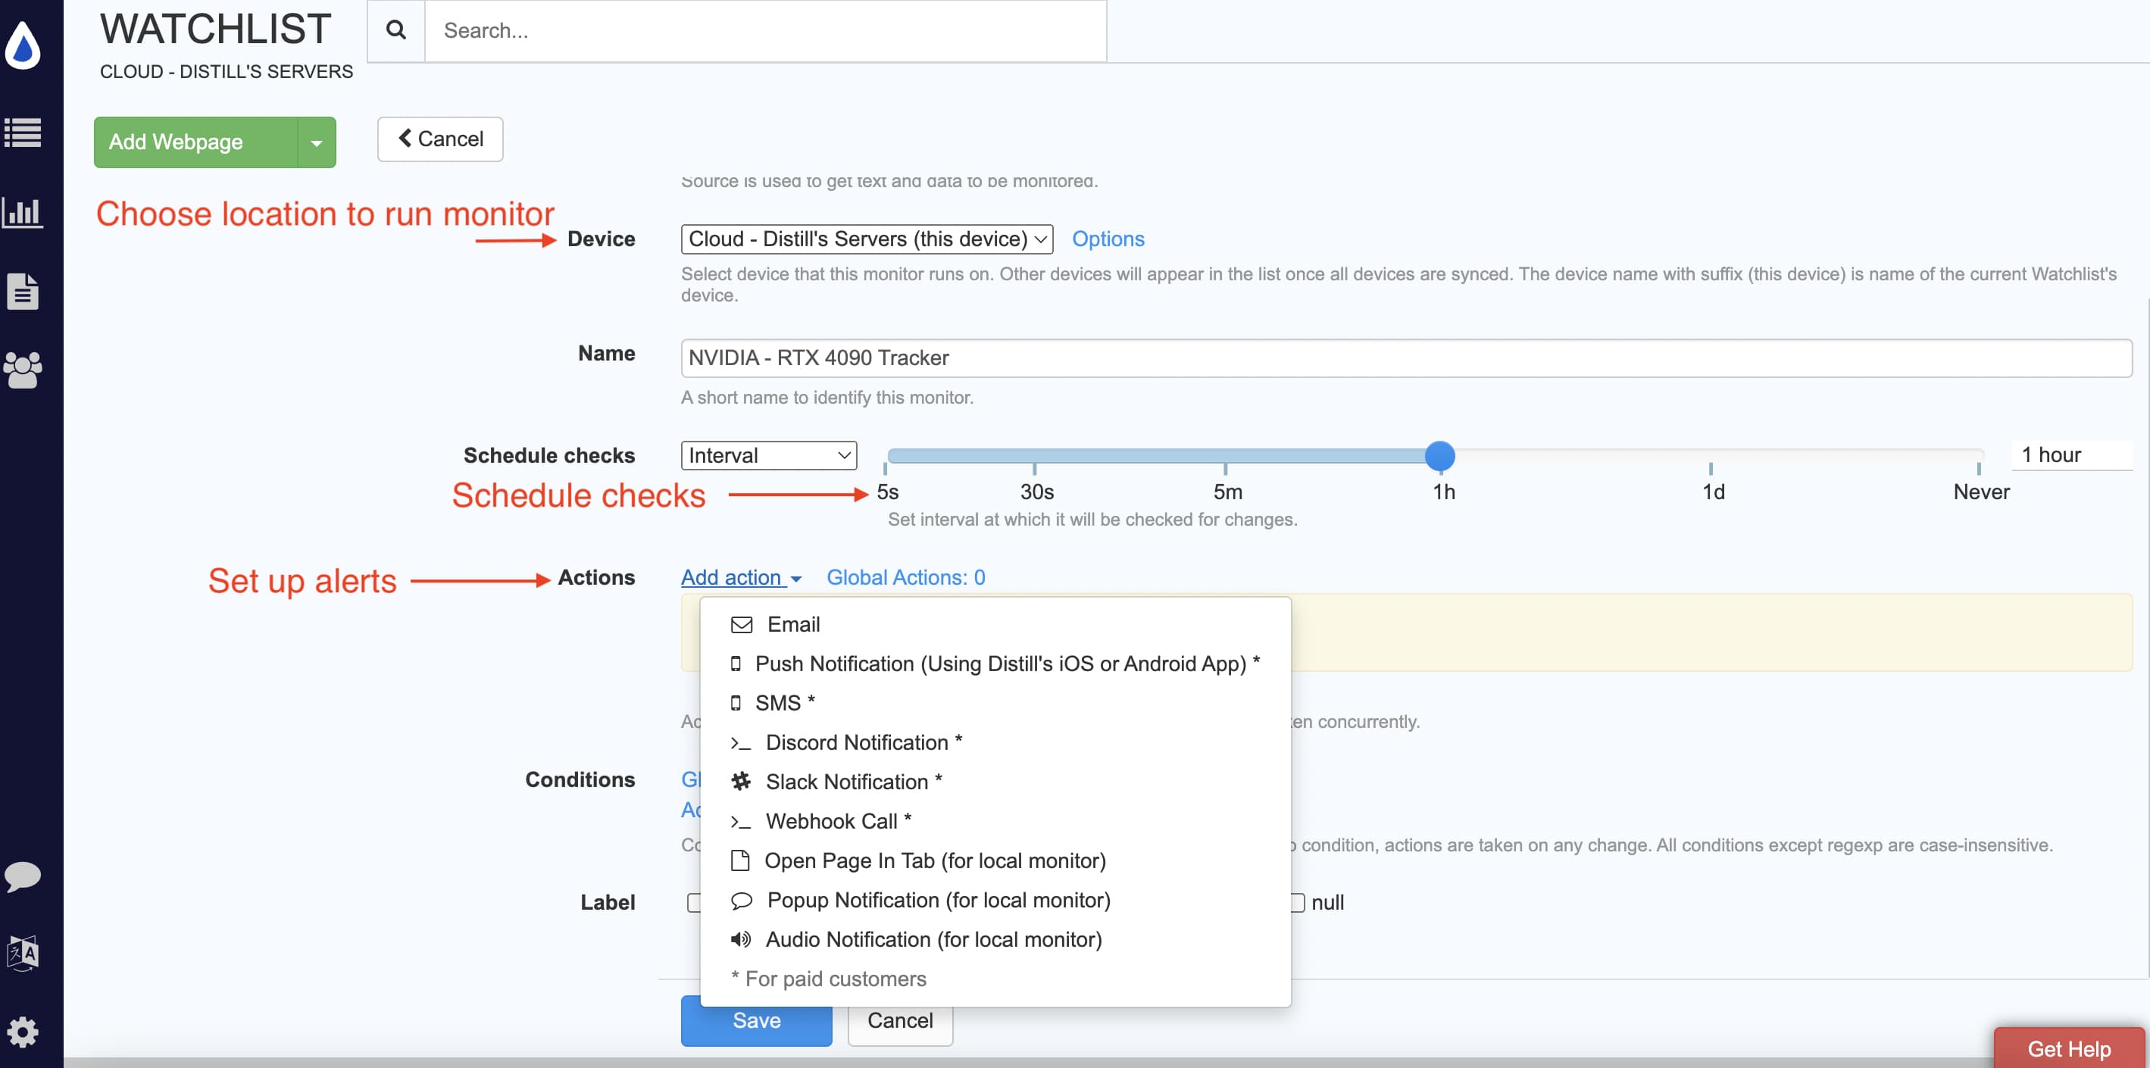
Task: Open shared watchlists via people icon
Action: click(x=23, y=370)
